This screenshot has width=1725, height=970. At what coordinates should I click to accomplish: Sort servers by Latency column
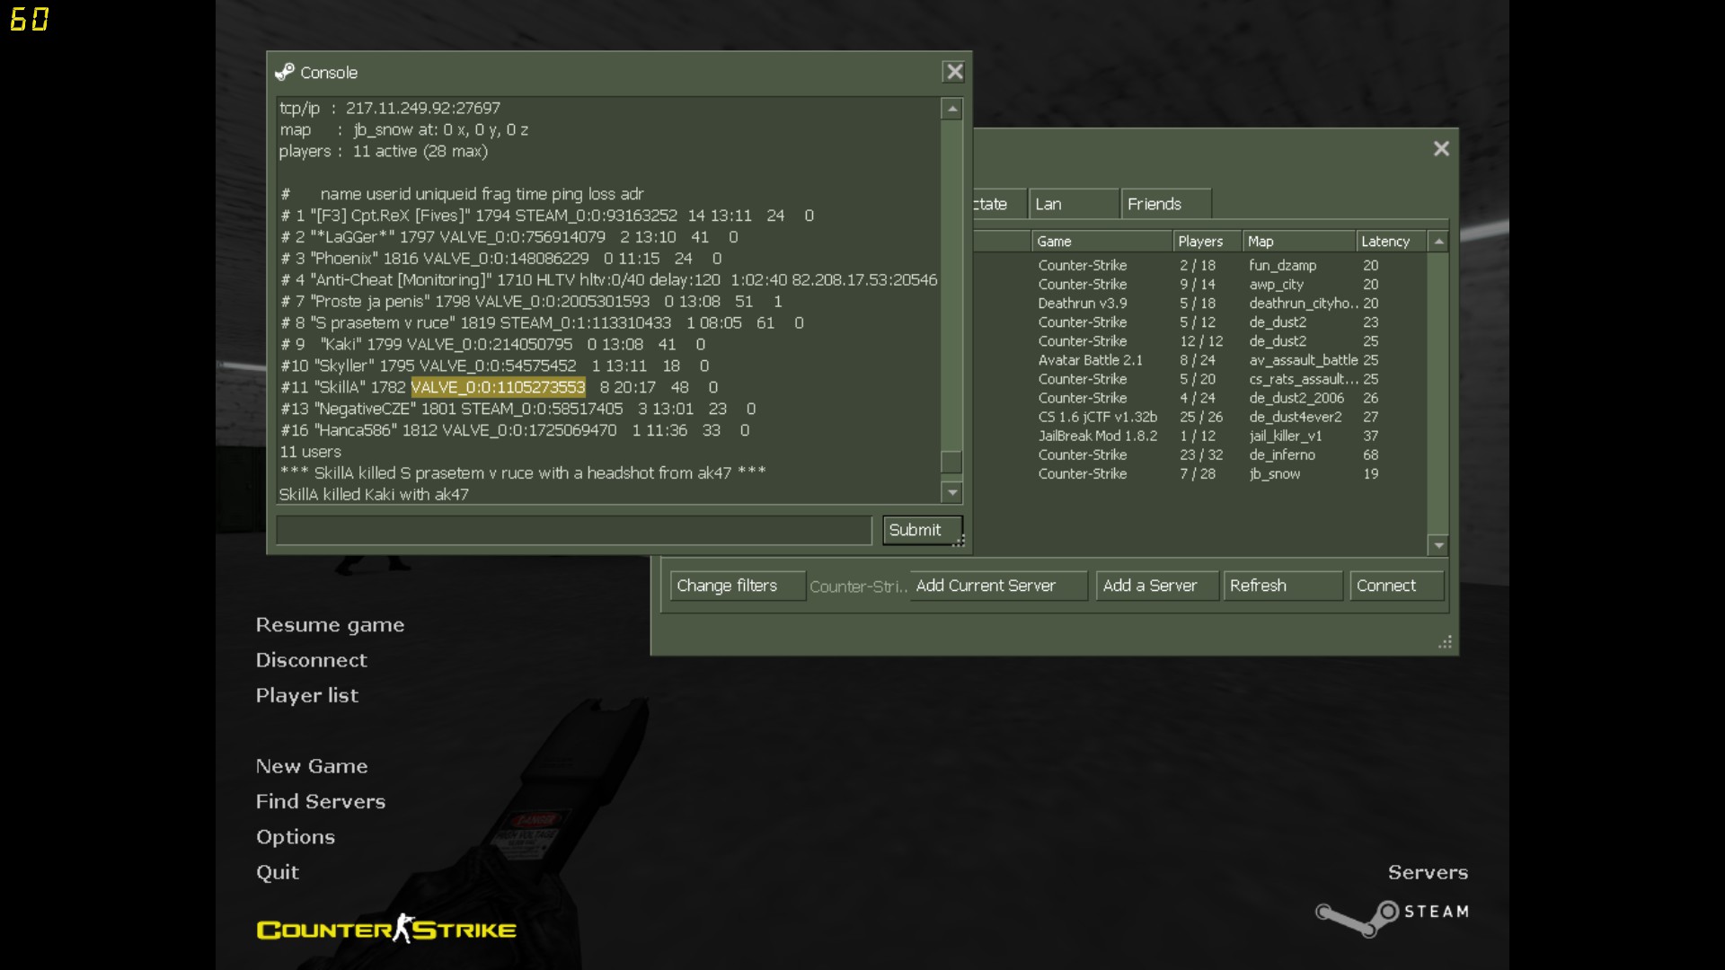click(1391, 242)
